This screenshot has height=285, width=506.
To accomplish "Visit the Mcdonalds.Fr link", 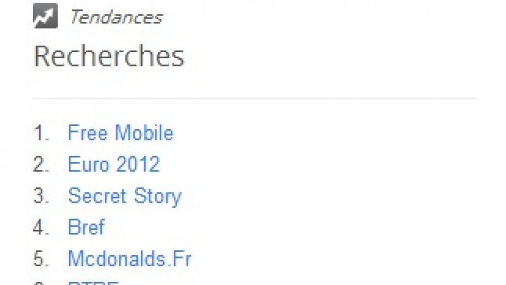I will (129, 258).
